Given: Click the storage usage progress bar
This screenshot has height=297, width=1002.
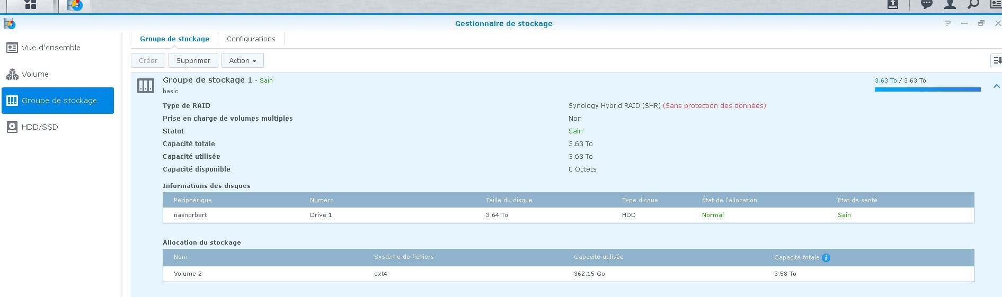Looking at the screenshot, I should 927,89.
